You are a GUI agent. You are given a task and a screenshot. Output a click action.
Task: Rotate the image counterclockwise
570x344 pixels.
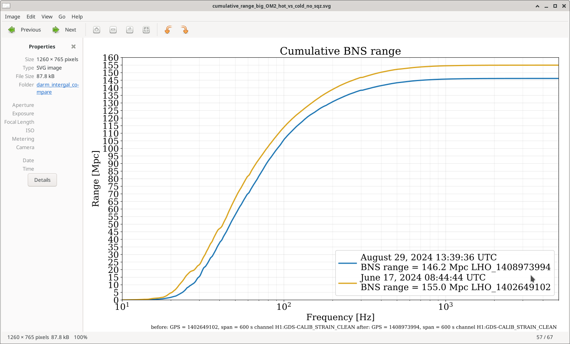click(x=168, y=30)
